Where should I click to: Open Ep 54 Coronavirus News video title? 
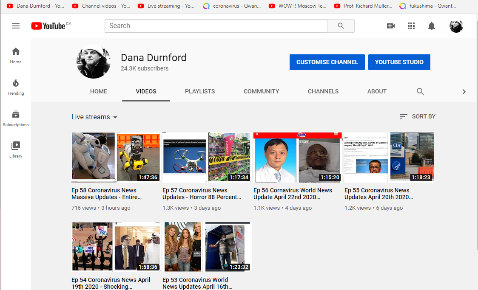111,283
